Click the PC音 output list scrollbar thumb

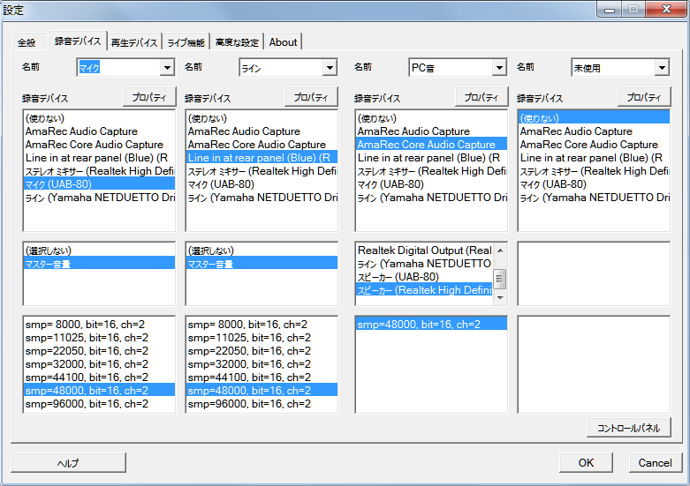point(500,279)
